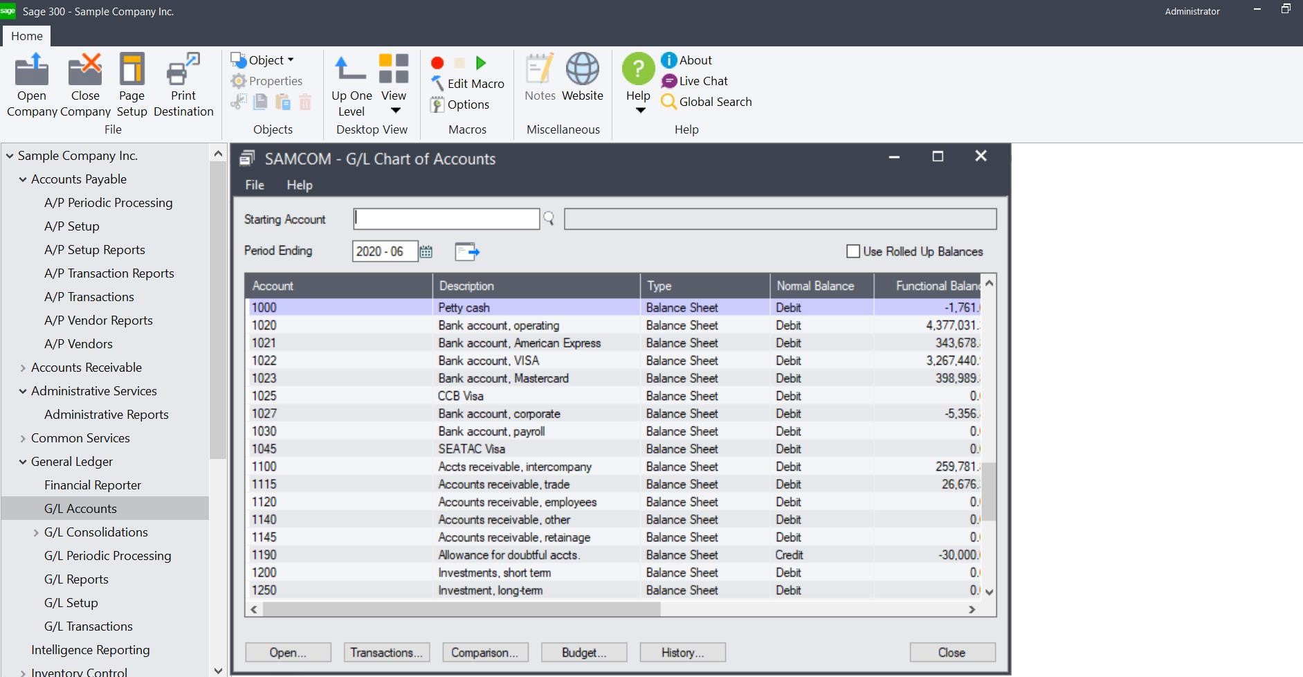Viewport: 1303px width, 677px height.
Task: Click the Properties gear icon
Action: (x=239, y=81)
